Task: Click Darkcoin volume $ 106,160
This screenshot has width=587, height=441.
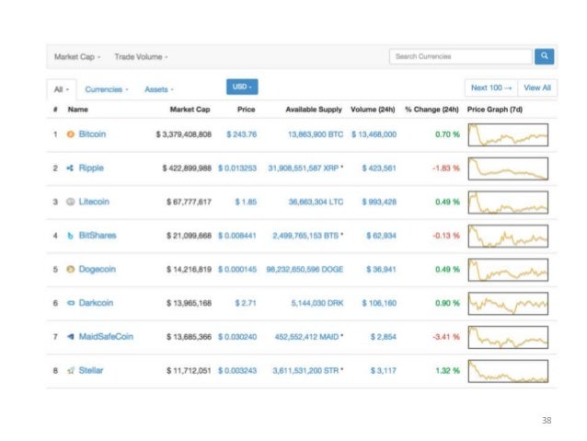Action: [379, 303]
